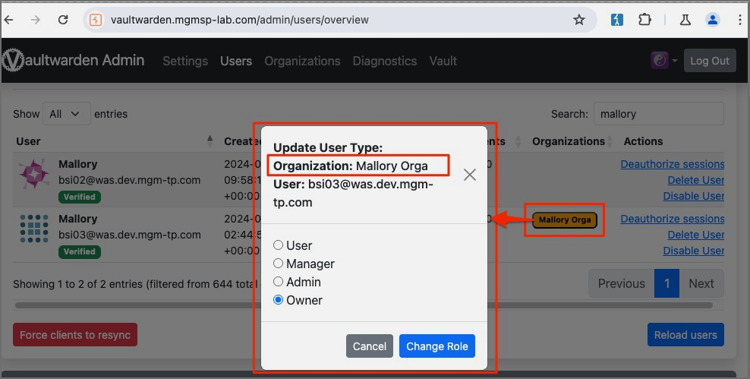Close the Update User Type dialog
750x379 pixels.
[470, 175]
